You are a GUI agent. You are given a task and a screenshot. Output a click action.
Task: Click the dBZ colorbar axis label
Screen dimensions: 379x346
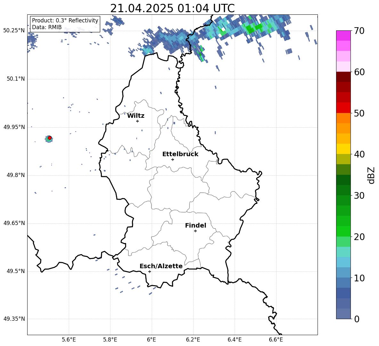click(371, 175)
